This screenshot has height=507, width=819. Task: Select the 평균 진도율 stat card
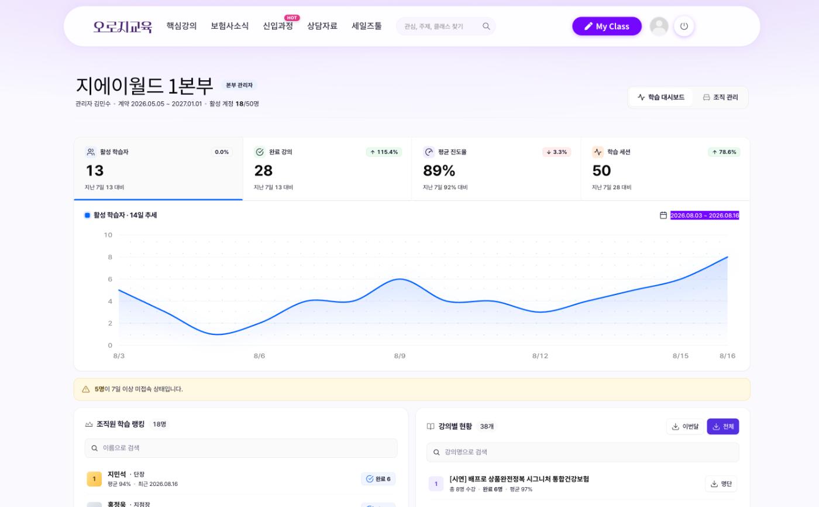point(496,169)
